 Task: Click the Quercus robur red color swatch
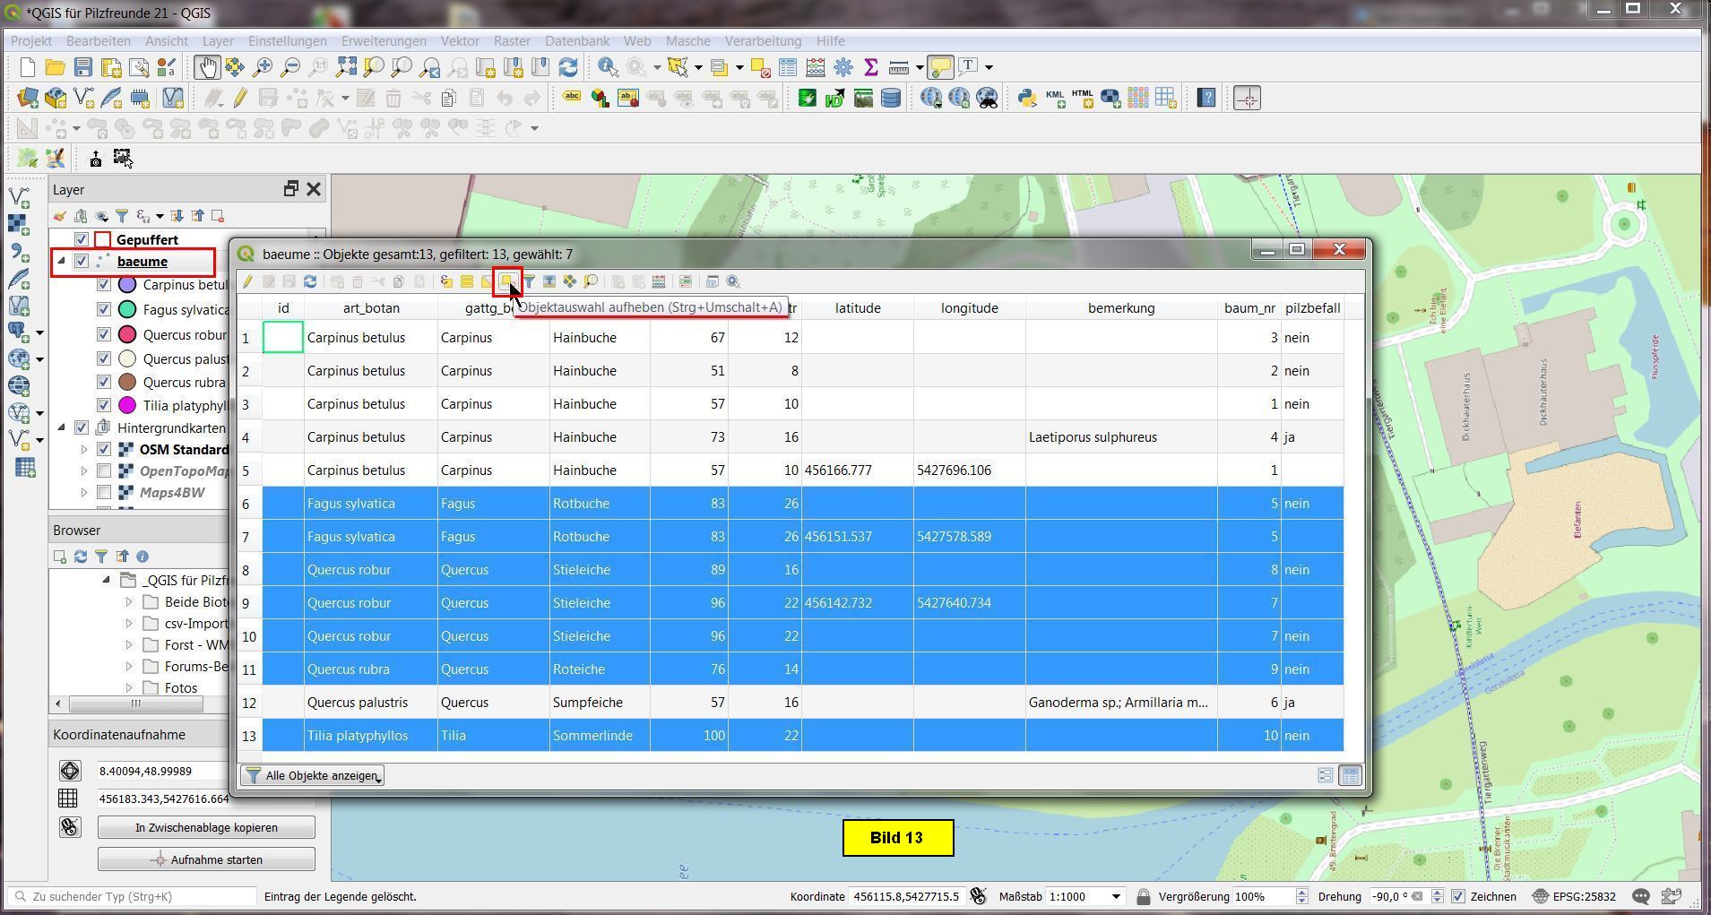pos(127,335)
